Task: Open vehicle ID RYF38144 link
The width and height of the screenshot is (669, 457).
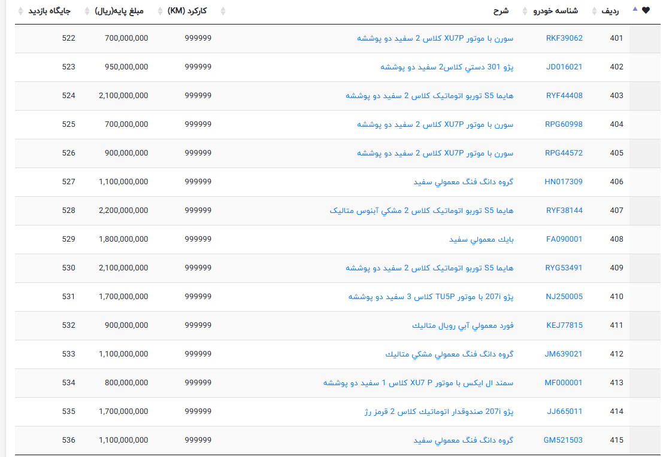Action: click(x=564, y=211)
